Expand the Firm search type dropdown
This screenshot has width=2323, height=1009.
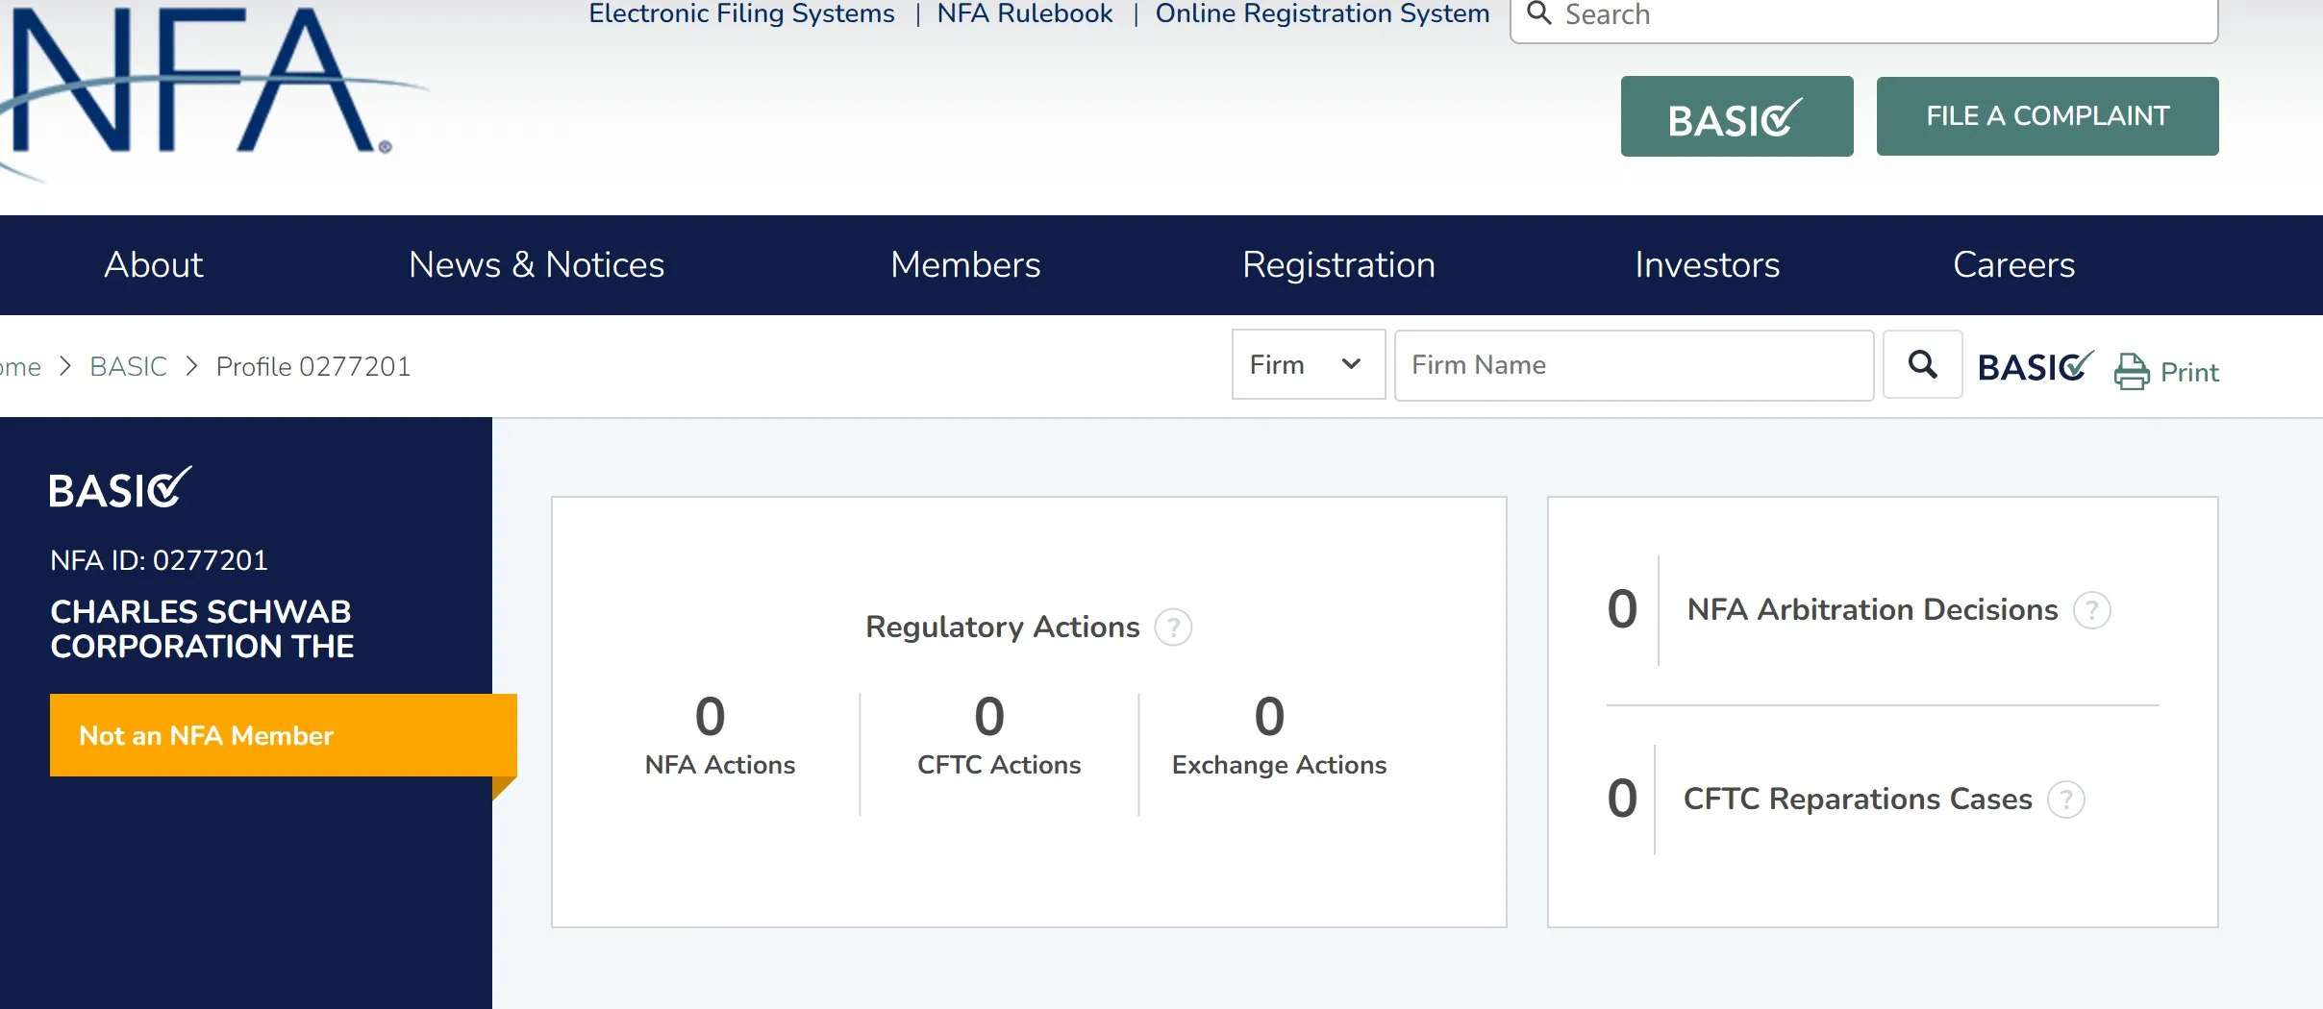point(1308,364)
